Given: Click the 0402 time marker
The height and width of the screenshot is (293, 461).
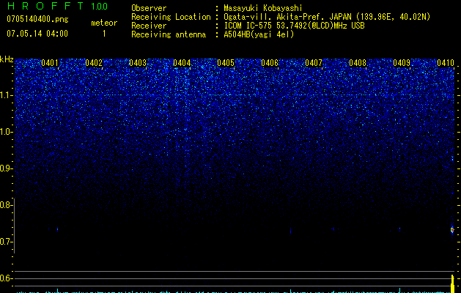Looking at the screenshot, I should coord(94,63).
